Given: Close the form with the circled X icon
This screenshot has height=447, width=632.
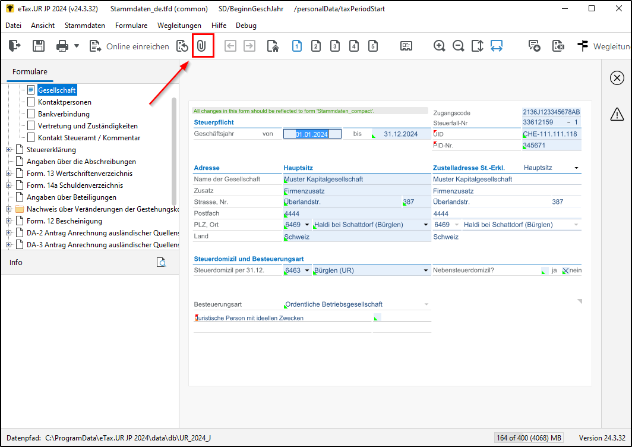Looking at the screenshot, I should pyautogui.click(x=617, y=78).
